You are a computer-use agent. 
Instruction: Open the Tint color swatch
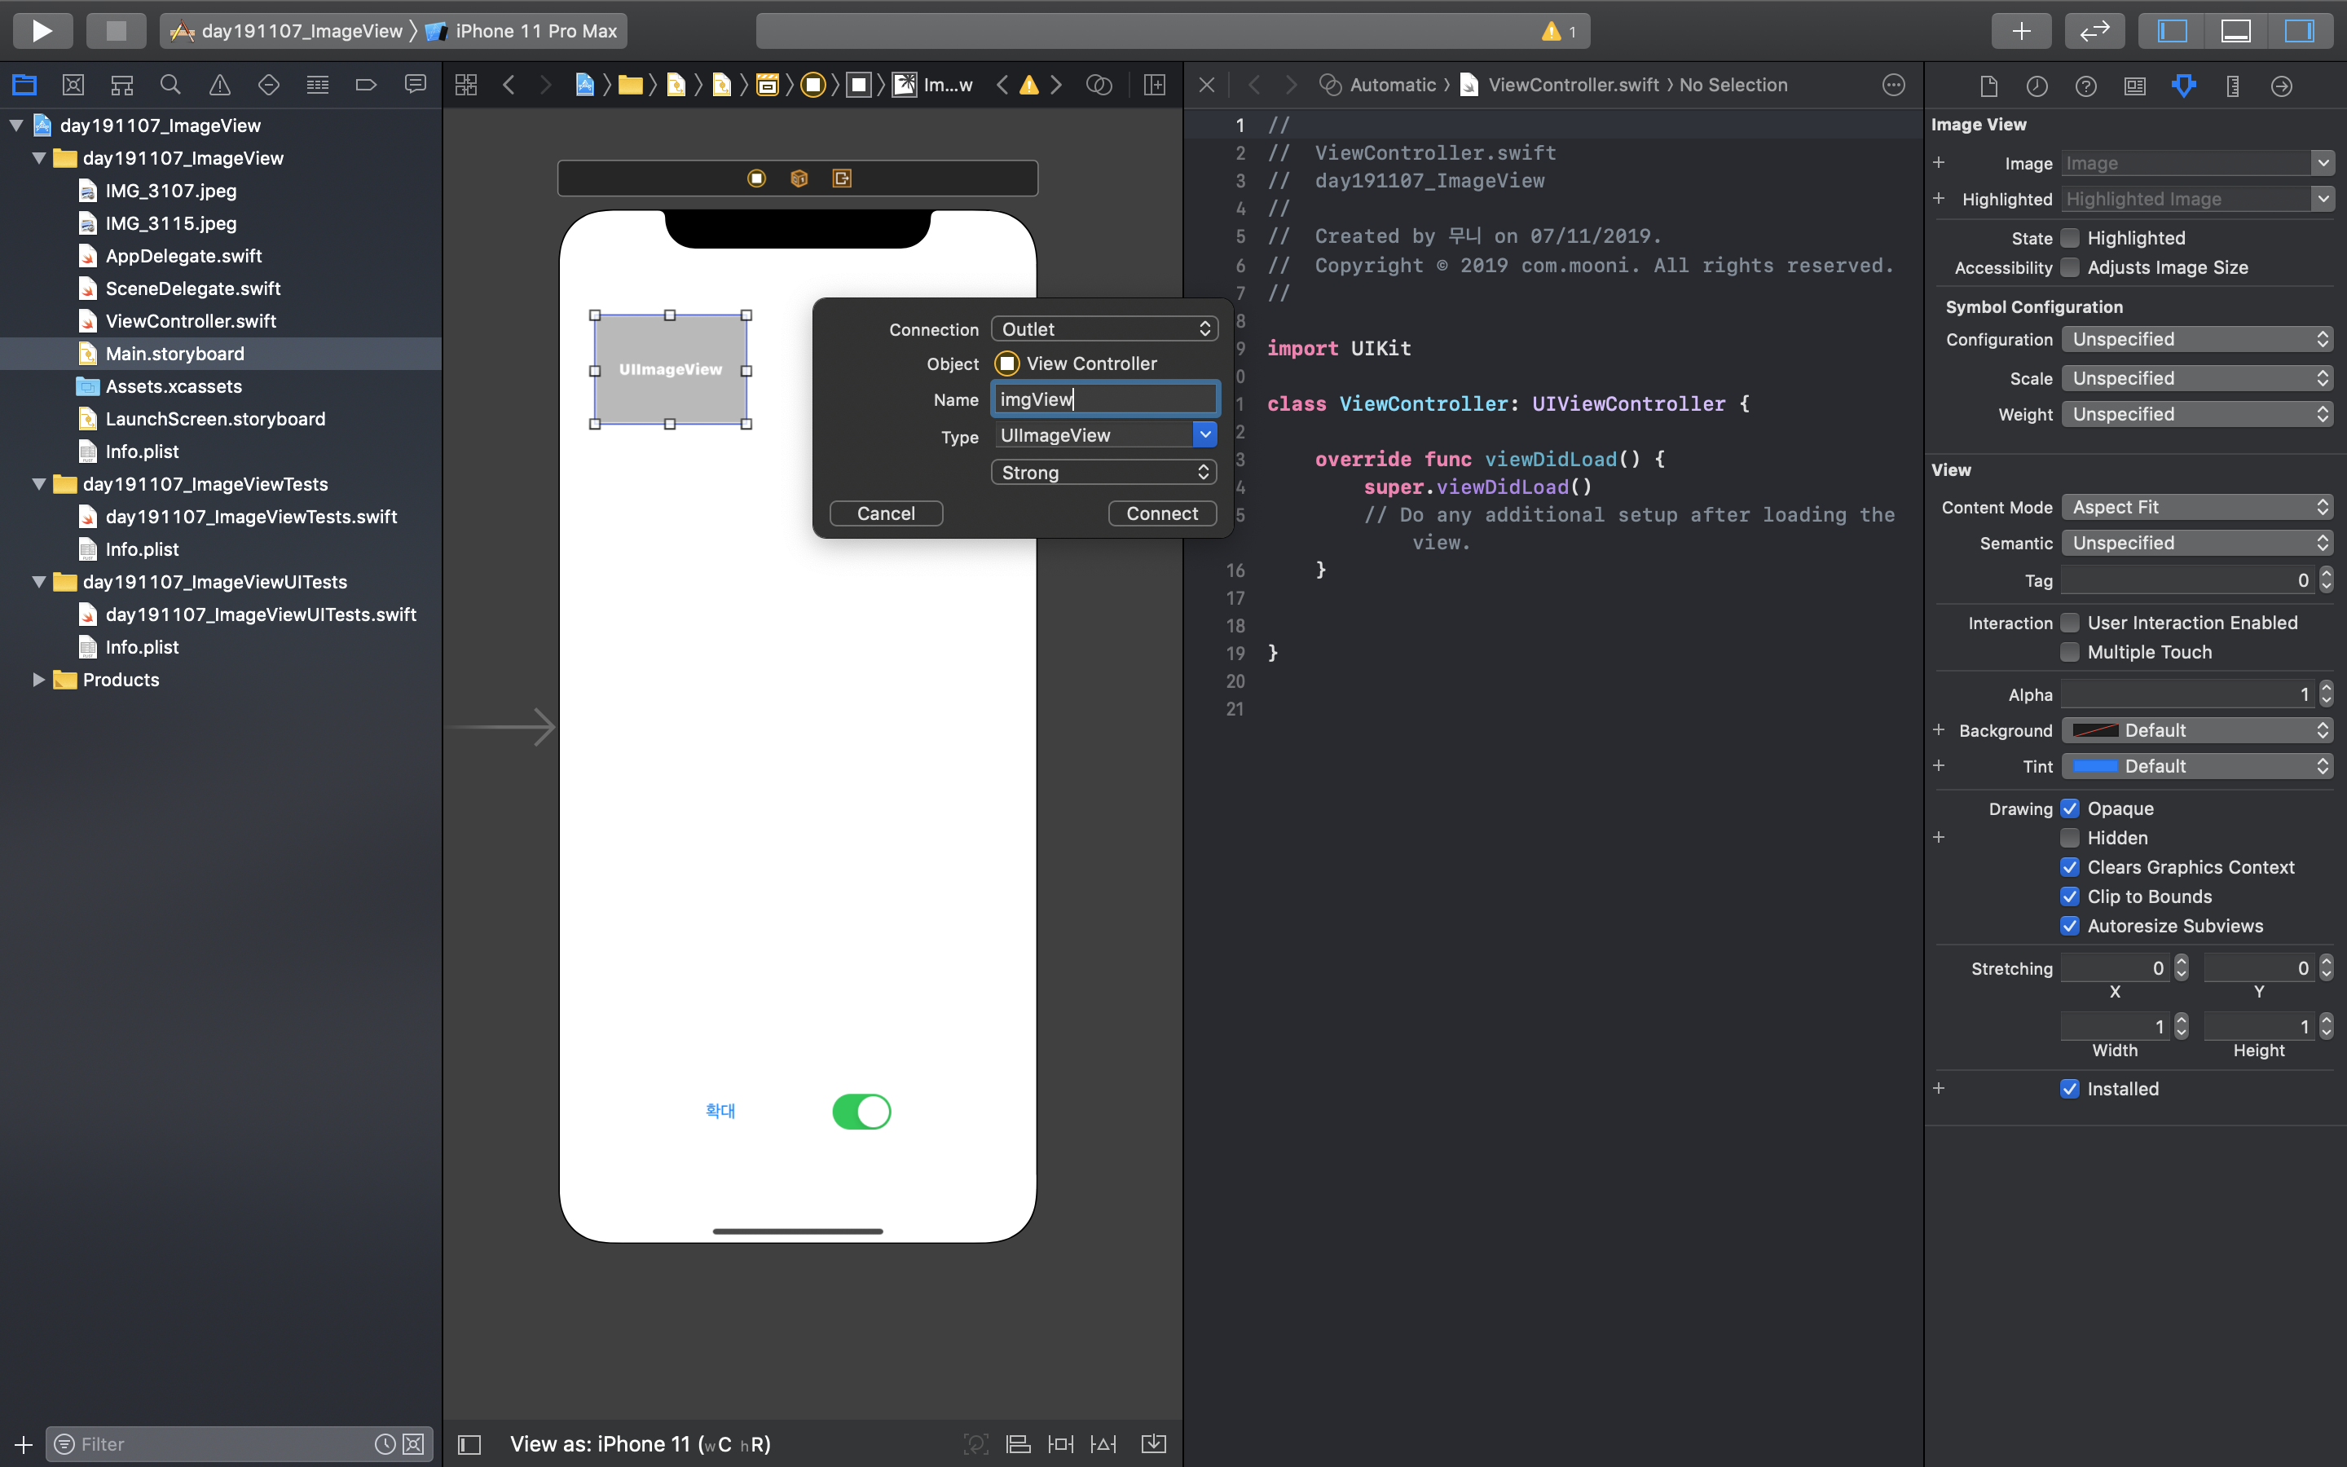pyautogui.click(x=2095, y=766)
